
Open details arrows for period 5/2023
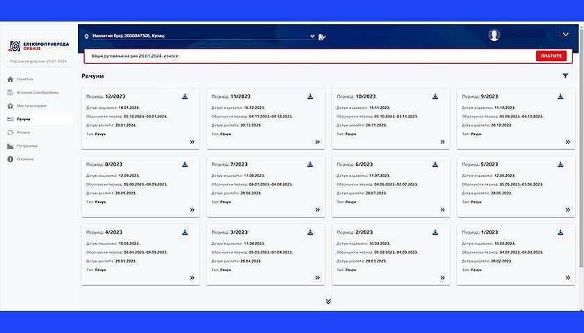click(x=567, y=210)
